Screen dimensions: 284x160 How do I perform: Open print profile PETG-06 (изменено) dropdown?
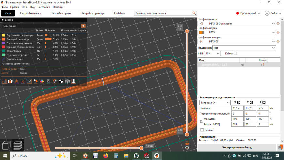click(237, 24)
